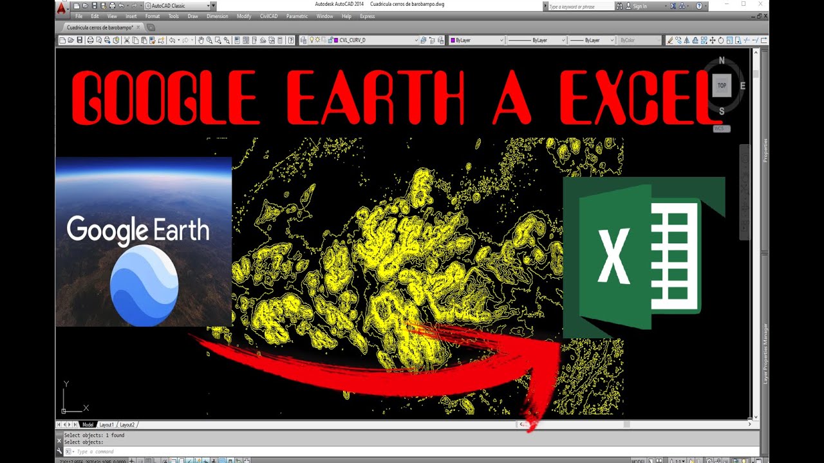Click the Open file icon in Standard toolbar
The height and width of the screenshot is (463, 824).
[71, 40]
